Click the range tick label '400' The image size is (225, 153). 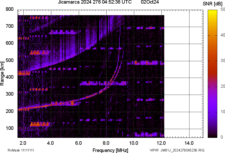pos(10,77)
